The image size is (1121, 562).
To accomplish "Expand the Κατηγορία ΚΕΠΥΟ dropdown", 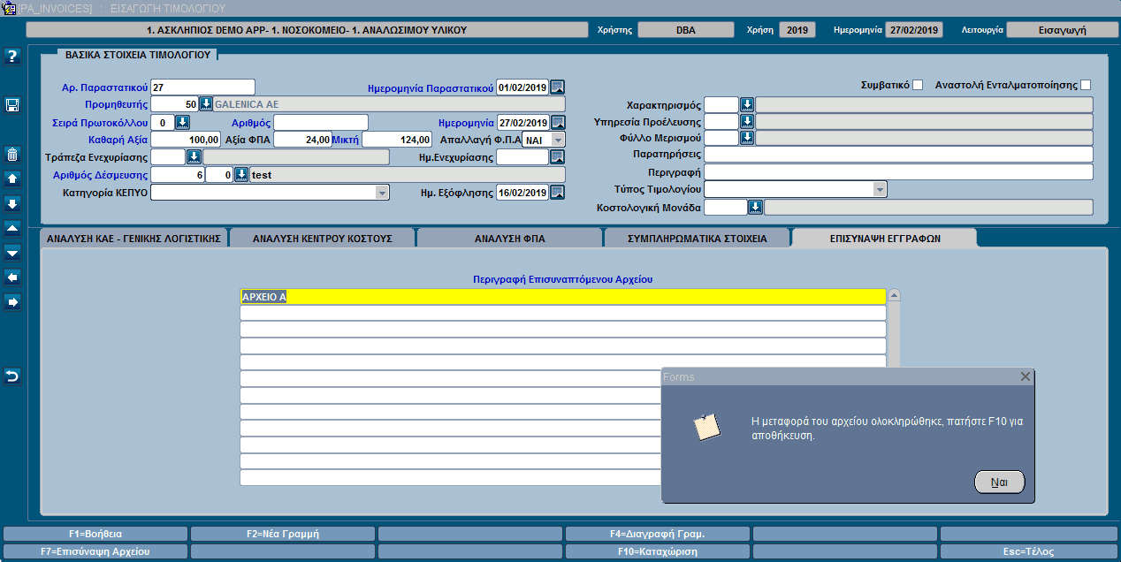I will point(382,193).
